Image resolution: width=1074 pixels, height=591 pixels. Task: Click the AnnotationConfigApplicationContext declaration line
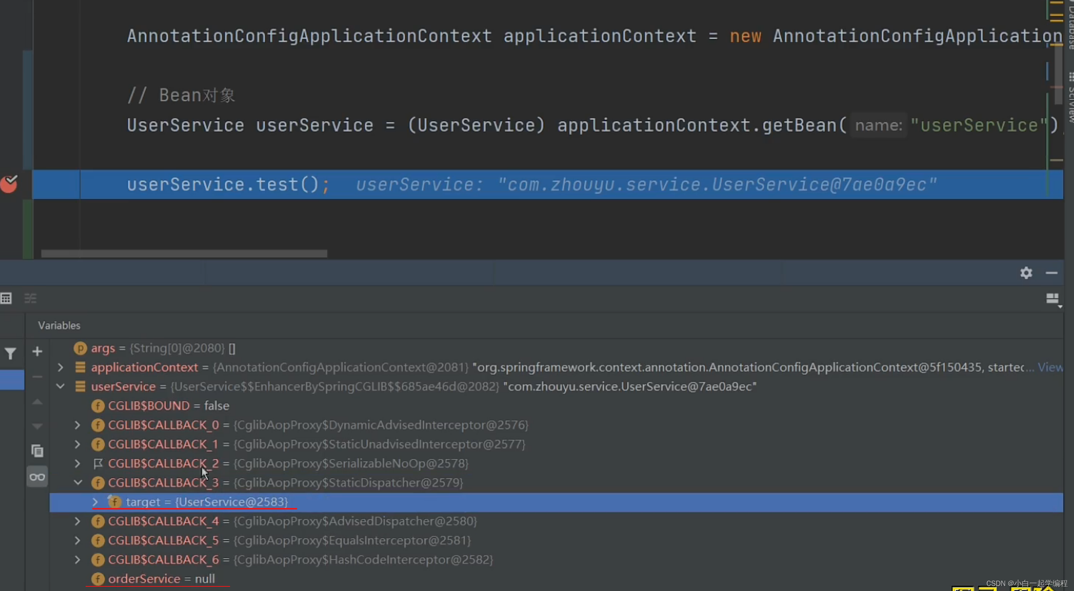coord(595,36)
